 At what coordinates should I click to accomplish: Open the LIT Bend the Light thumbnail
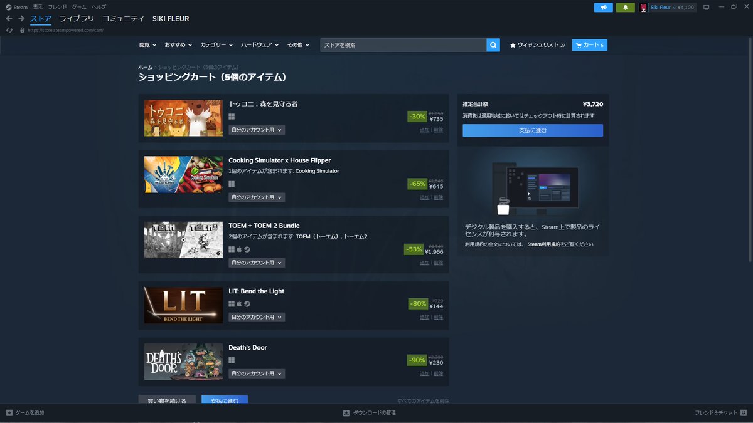pos(183,305)
